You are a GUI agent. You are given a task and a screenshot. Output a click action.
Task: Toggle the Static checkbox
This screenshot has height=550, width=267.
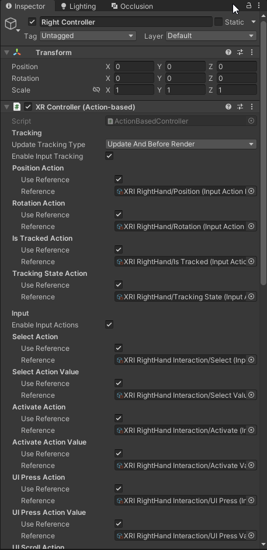[x=219, y=22]
